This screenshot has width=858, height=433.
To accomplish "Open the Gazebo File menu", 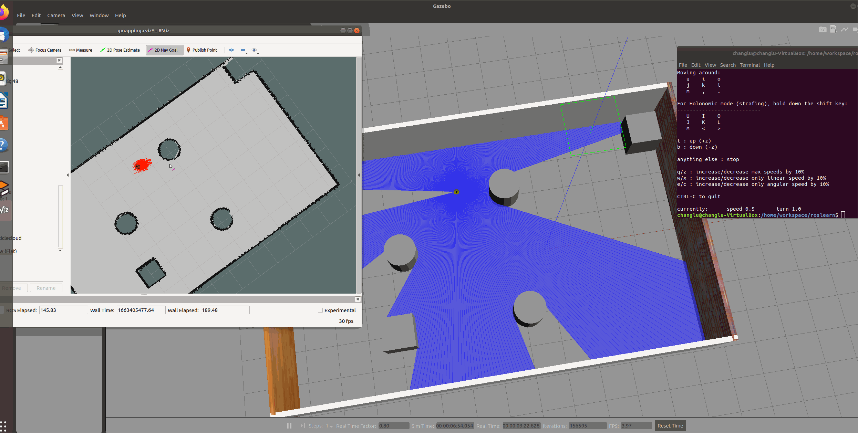I will [21, 15].
